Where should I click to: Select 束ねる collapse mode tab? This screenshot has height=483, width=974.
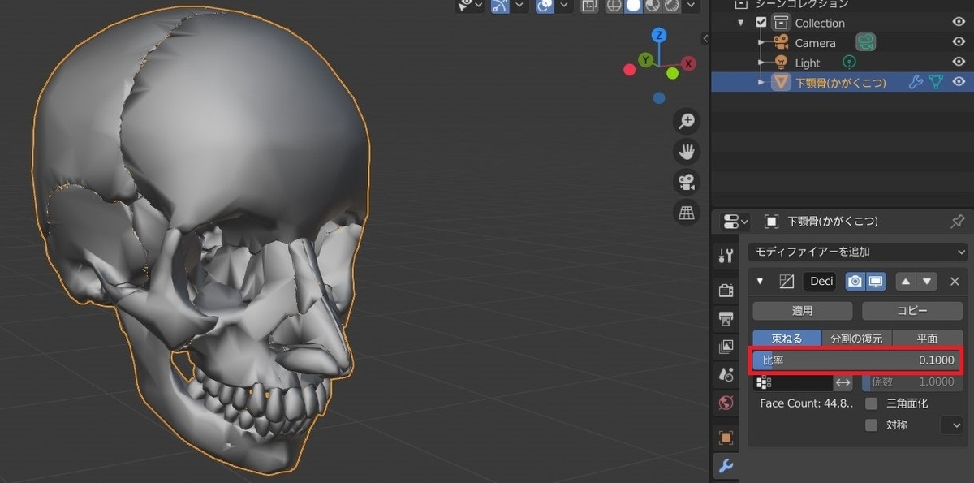coord(787,339)
